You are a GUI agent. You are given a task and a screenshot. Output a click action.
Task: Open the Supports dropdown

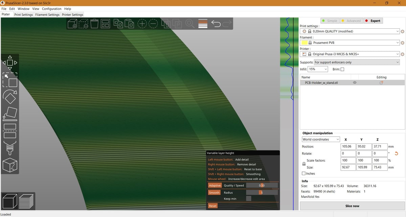coord(357,62)
